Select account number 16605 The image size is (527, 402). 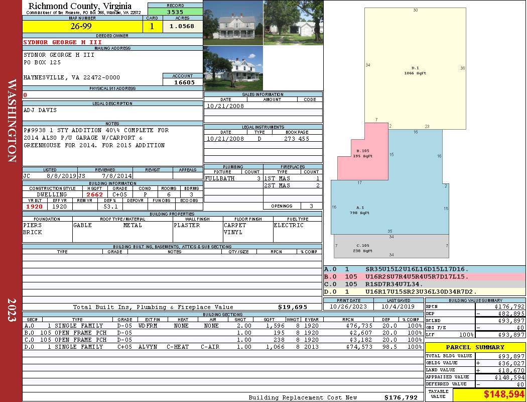coord(184,82)
